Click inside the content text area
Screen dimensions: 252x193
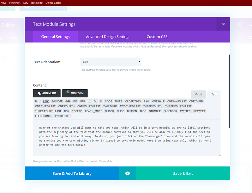pos(127,138)
